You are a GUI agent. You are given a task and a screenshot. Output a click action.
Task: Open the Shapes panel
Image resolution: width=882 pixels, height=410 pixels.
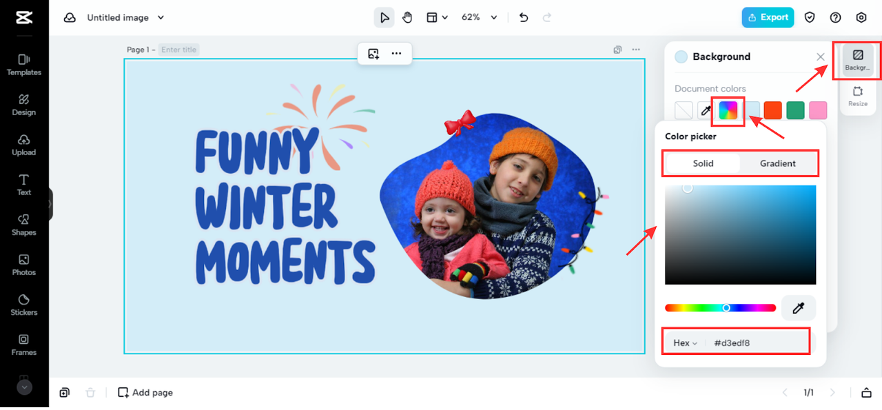click(x=24, y=225)
